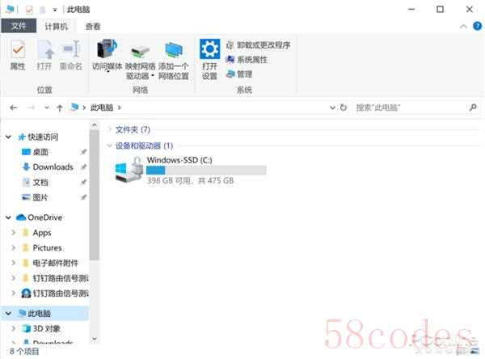Collapse the OneDrive tree node
The image size is (485, 359).
coord(8,218)
